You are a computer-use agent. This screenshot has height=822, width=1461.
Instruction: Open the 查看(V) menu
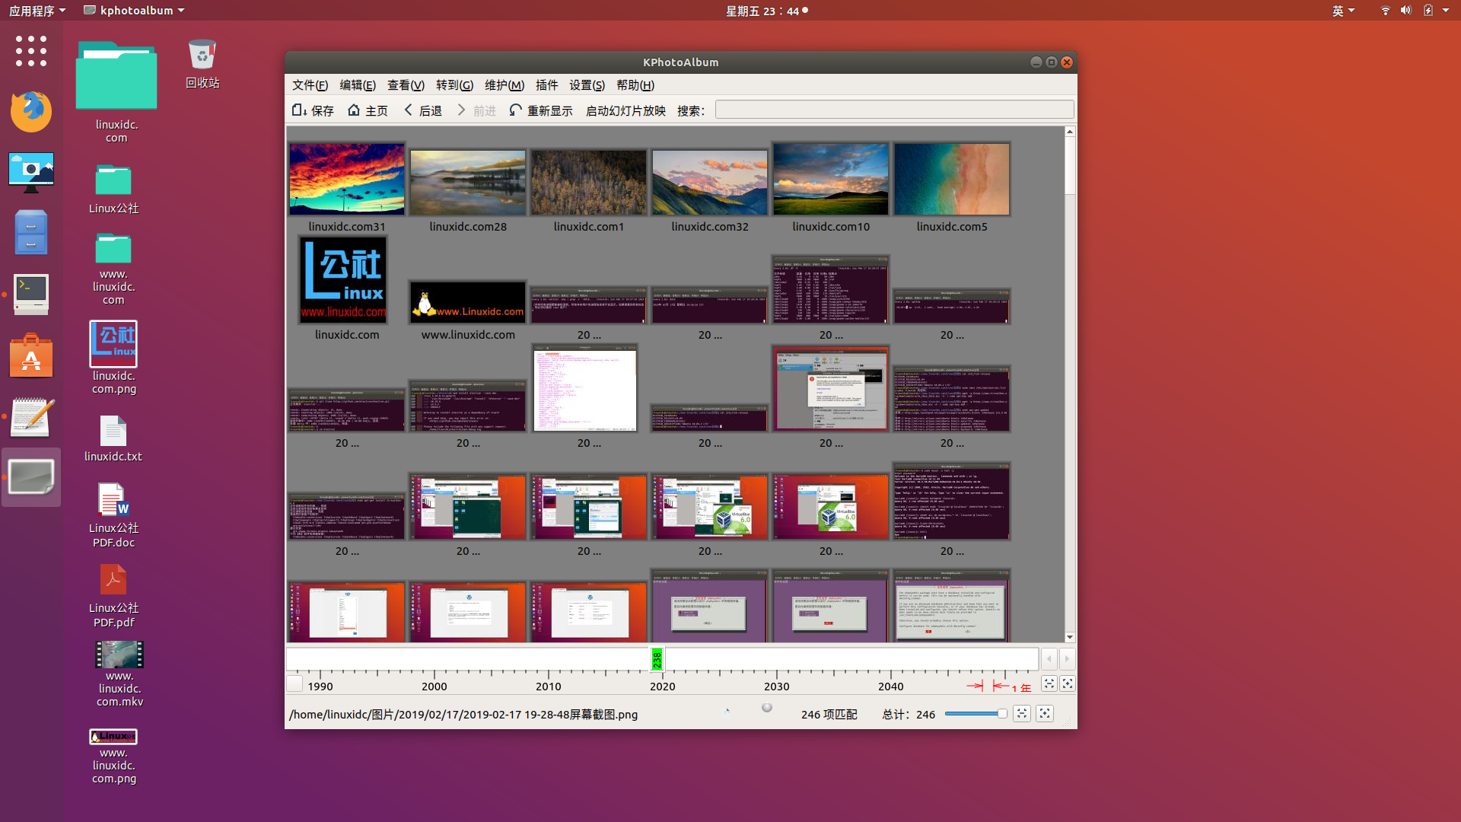[405, 85]
